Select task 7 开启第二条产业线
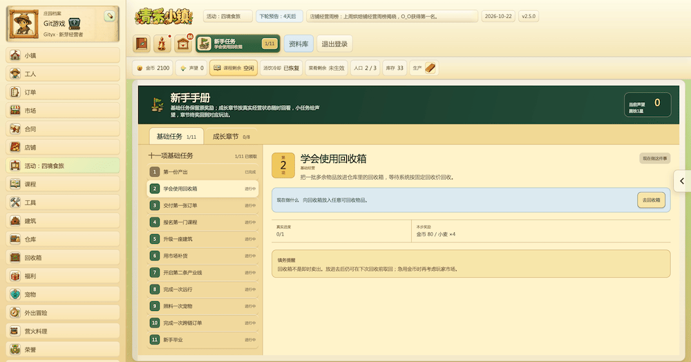The image size is (691, 362). click(x=202, y=272)
